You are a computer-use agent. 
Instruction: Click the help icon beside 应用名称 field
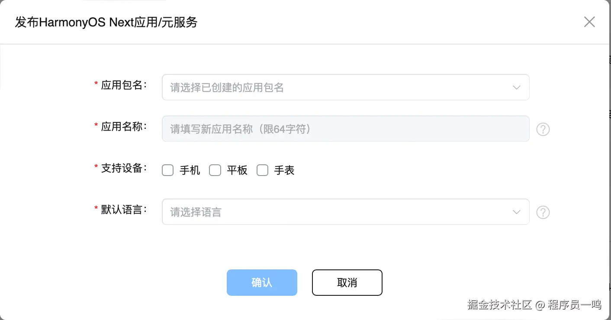coord(543,129)
